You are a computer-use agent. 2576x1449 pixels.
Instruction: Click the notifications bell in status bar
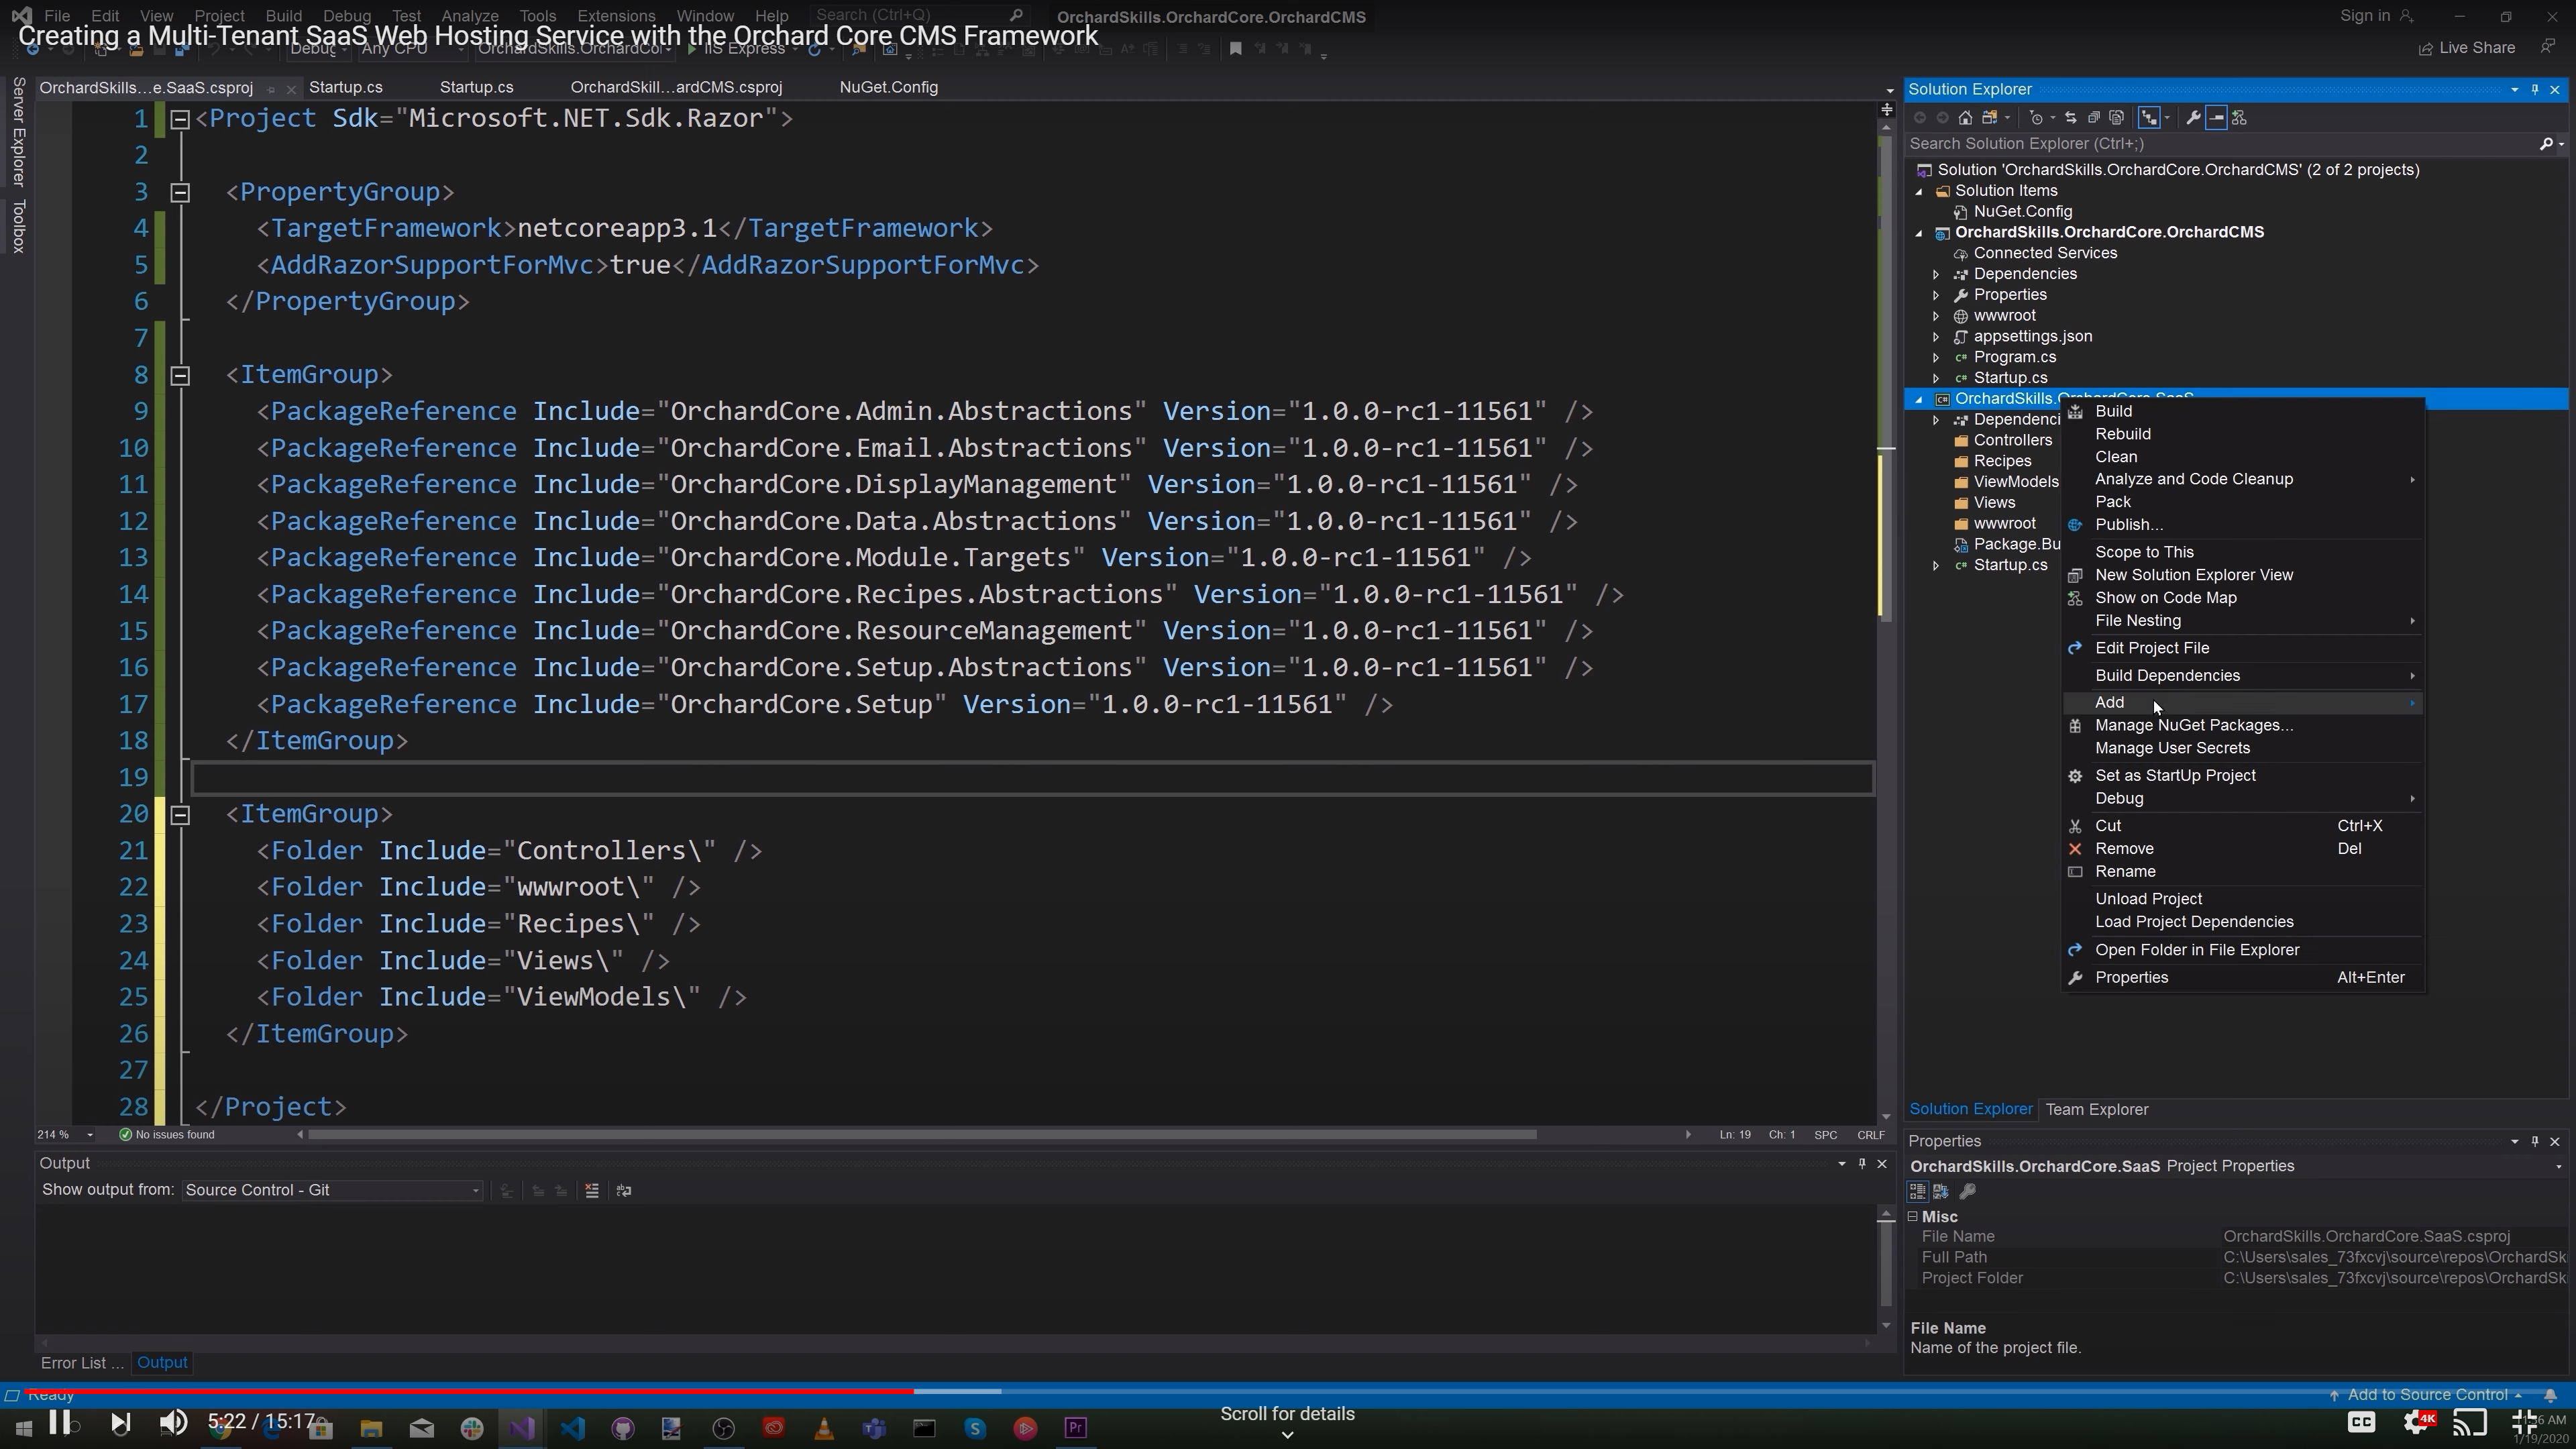pos(2549,1395)
